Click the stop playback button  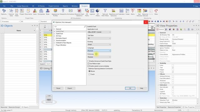click(158, 21)
